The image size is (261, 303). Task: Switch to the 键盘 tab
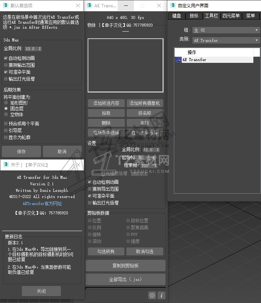click(177, 16)
